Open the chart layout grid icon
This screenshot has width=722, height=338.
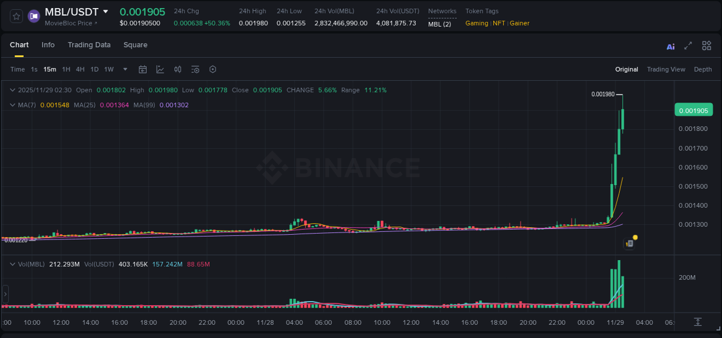tap(706, 46)
